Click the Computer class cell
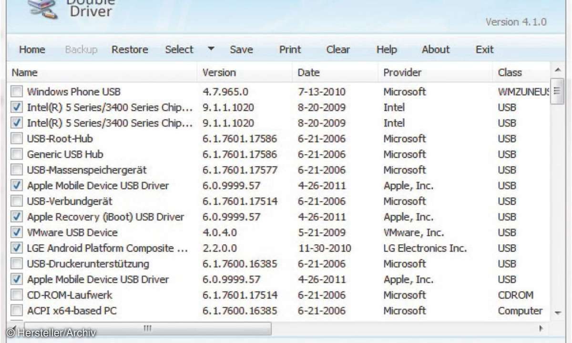 click(x=520, y=311)
